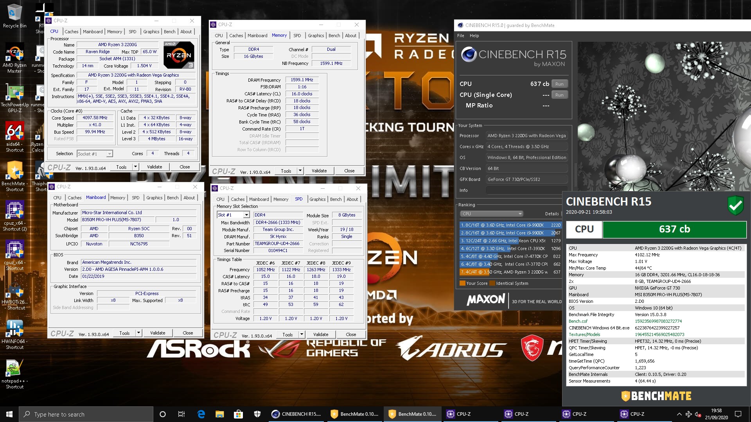
Task: Run the CPU benchmark in Cinebench
Action: (559, 84)
